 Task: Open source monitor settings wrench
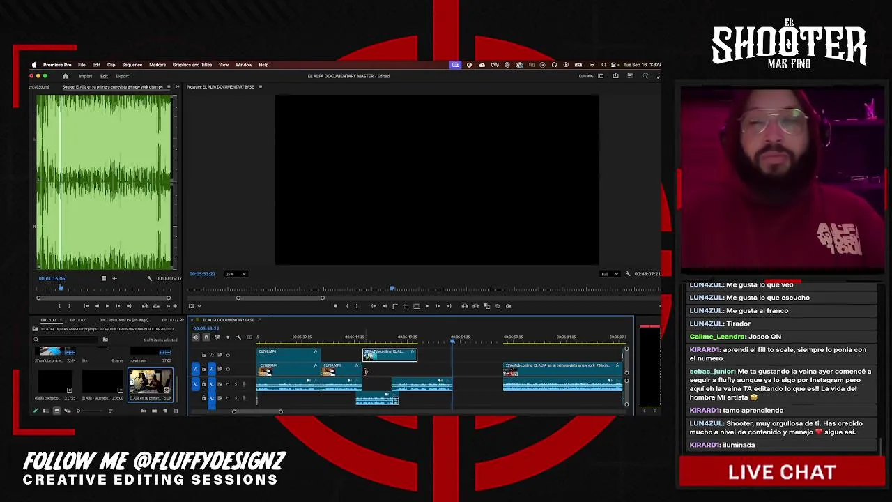click(149, 279)
